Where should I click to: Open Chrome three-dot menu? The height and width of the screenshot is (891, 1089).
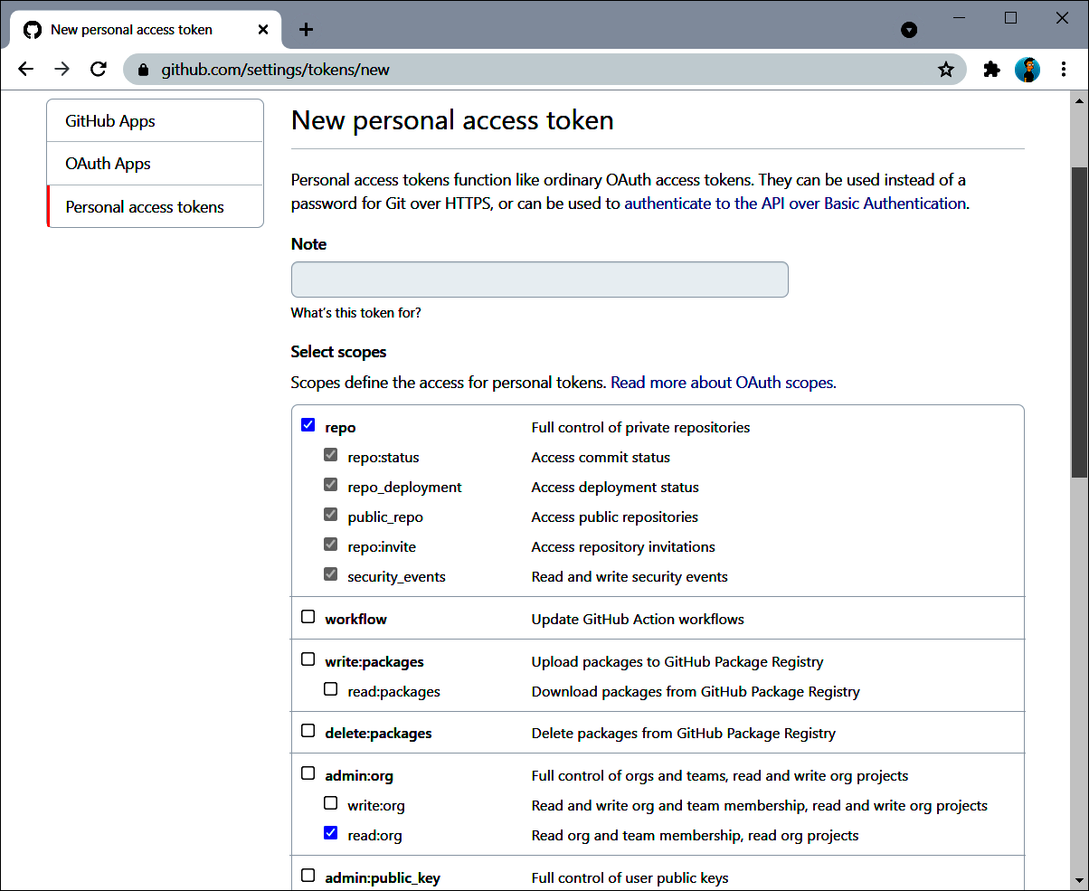click(x=1063, y=70)
